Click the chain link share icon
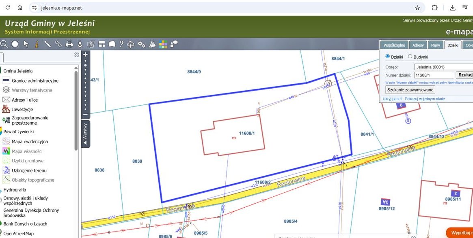 pyautogui.click(x=58, y=44)
